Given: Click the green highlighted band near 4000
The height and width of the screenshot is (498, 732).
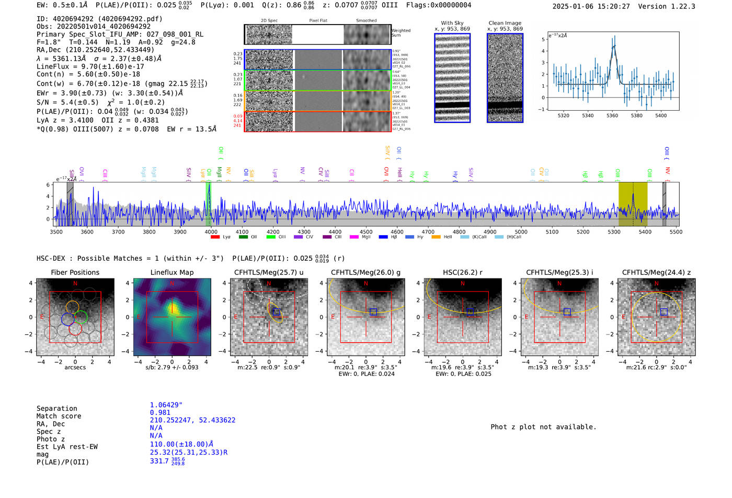Looking at the screenshot, I should tap(208, 204).
